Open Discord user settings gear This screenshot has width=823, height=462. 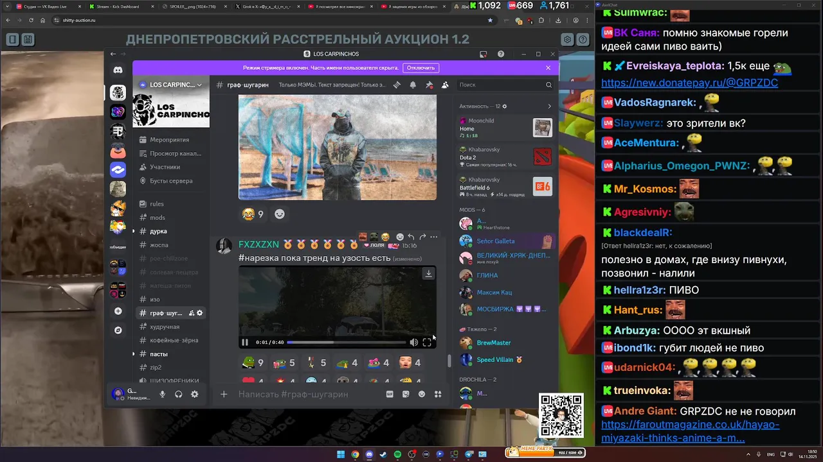click(x=195, y=394)
